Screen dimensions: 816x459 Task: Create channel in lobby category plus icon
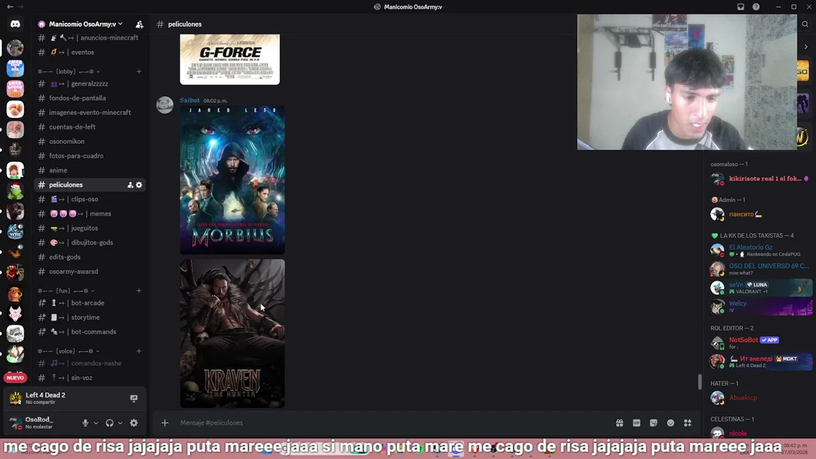(x=139, y=71)
